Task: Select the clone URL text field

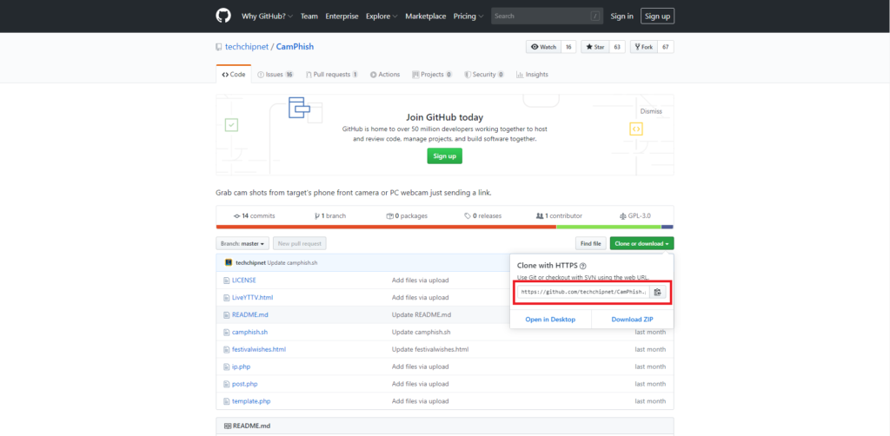Action: click(x=583, y=292)
